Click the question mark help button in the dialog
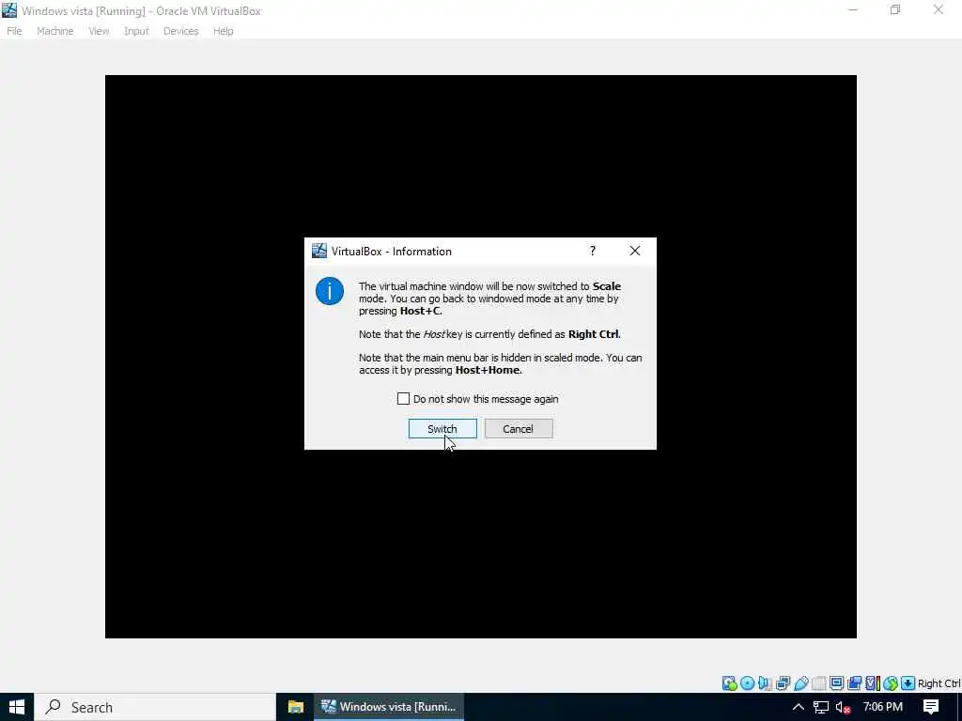Image resolution: width=962 pixels, height=721 pixels. pyautogui.click(x=592, y=251)
